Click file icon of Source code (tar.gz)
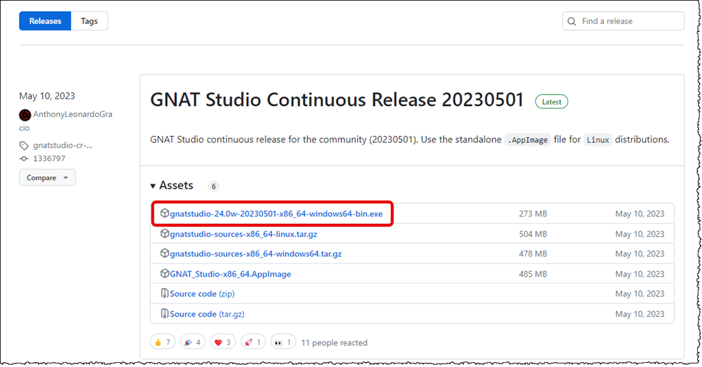This screenshot has height=367, width=702. pos(165,314)
